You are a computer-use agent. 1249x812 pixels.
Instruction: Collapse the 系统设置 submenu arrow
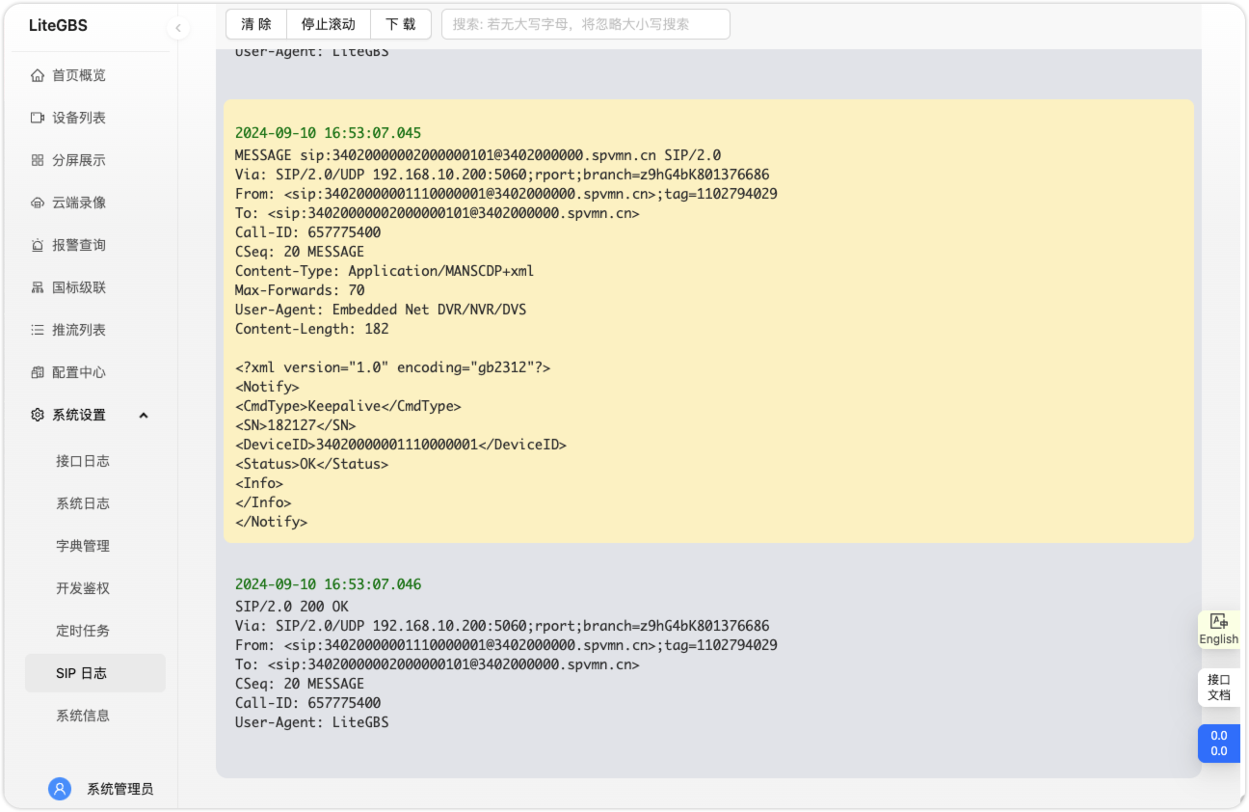coord(144,416)
